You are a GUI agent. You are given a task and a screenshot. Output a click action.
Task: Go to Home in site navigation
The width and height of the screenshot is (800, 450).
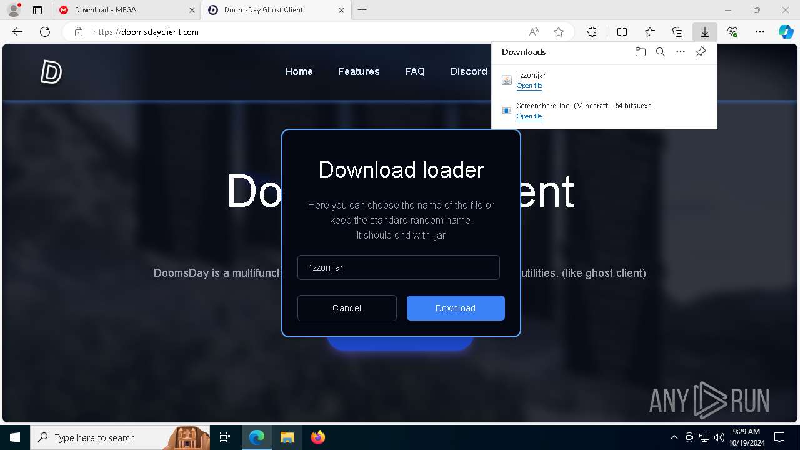point(299,71)
